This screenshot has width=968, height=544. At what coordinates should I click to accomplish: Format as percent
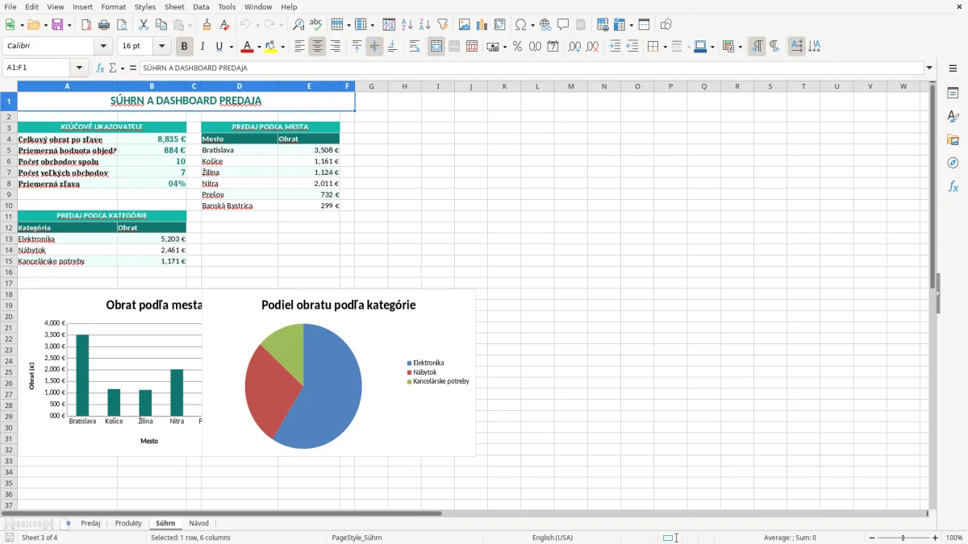[x=517, y=47]
